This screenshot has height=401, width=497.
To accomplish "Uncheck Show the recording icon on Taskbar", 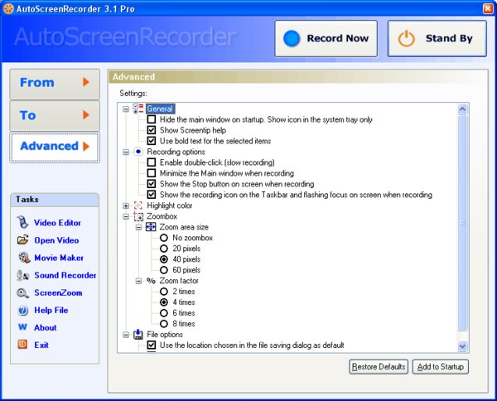I will [x=152, y=195].
